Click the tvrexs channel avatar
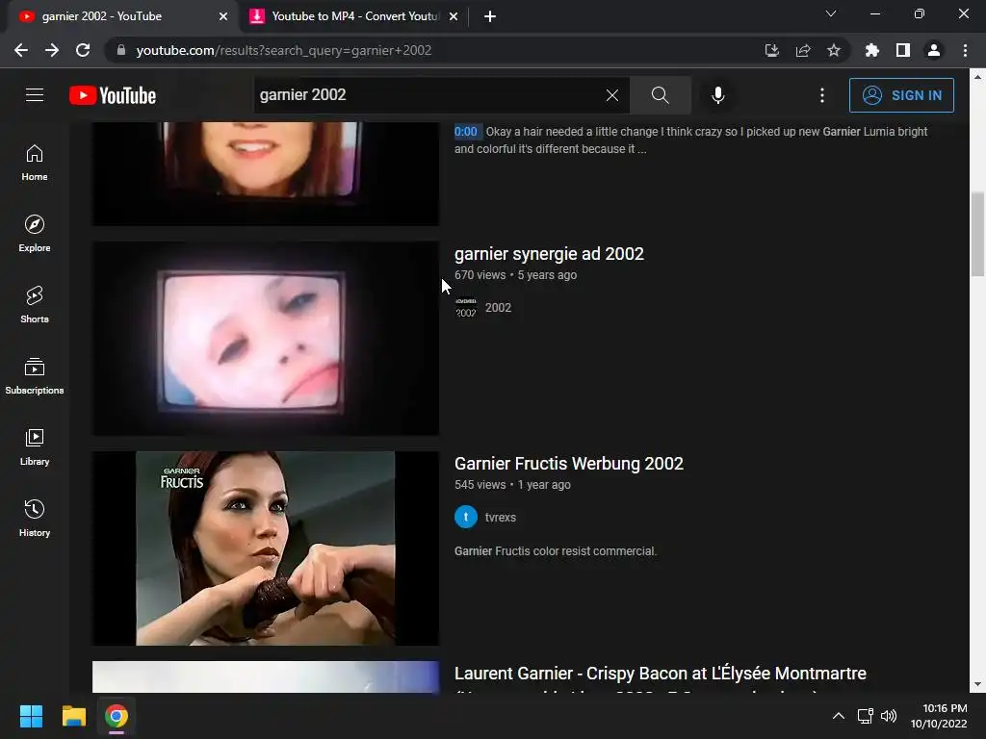Screen dimensions: 986x739 click(x=466, y=517)
